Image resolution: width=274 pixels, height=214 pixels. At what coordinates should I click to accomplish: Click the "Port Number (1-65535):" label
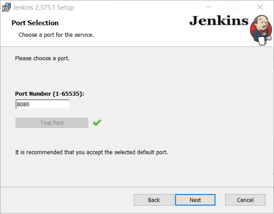pyautogui.click(x=50, y=93)
